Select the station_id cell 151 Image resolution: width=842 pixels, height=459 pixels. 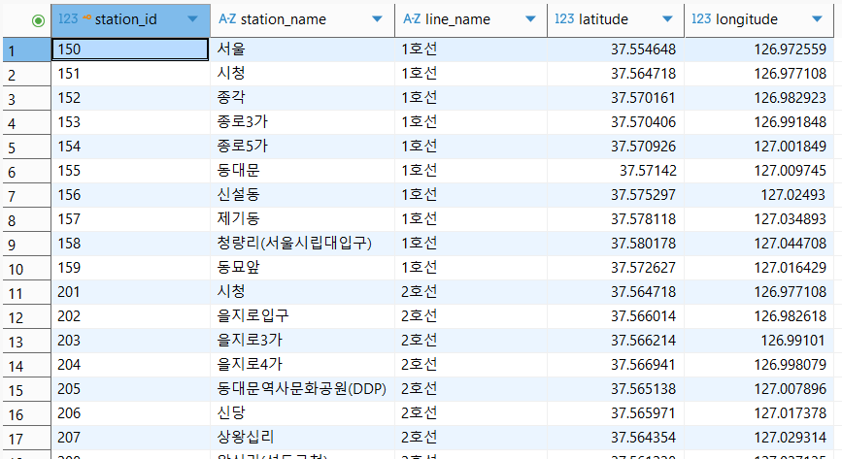[x=130, y=74]
